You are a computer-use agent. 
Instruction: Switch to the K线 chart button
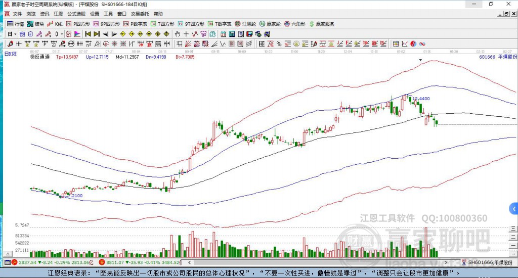click(x=55, y=24)
